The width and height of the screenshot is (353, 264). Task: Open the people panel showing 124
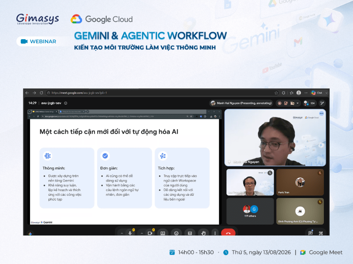pos(309,103)
